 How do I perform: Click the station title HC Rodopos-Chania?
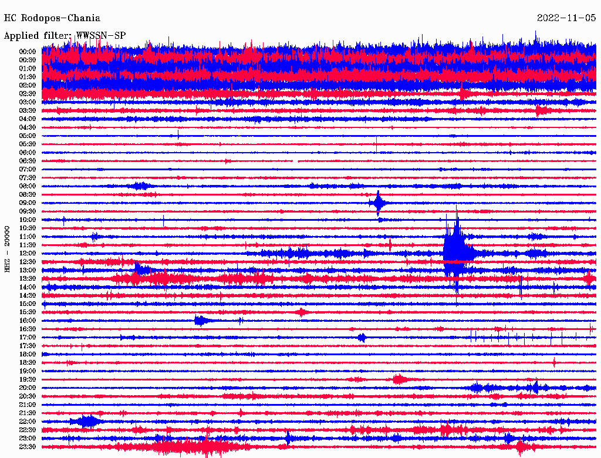pos(52,18)
